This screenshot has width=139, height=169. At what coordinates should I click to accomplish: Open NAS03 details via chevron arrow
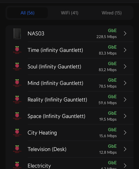click(125, 34)
